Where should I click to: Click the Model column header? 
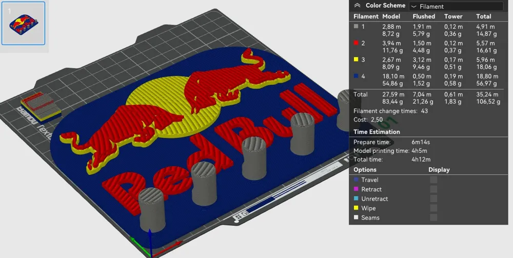[391, 16]
